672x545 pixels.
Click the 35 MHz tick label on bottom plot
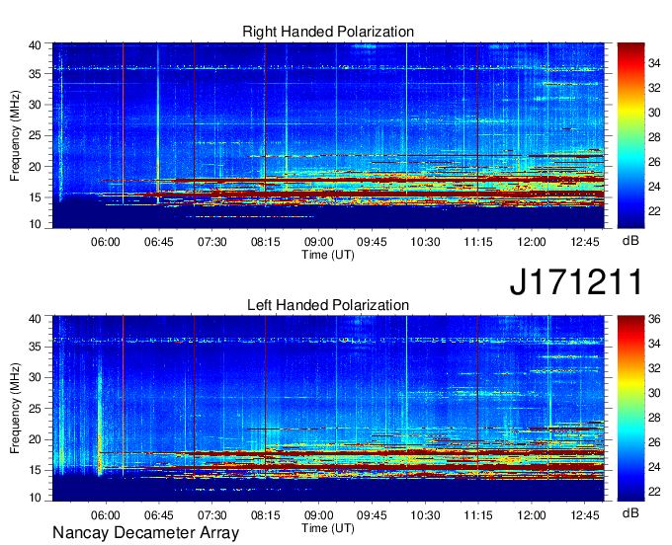tap(35, 347)
